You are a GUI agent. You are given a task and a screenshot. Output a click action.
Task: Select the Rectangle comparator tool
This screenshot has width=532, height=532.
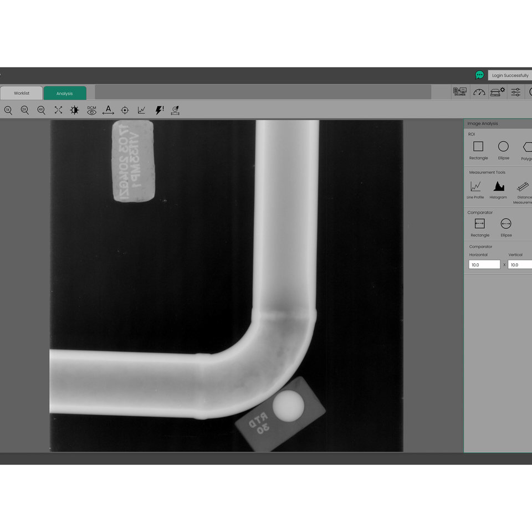coord(479,224)
